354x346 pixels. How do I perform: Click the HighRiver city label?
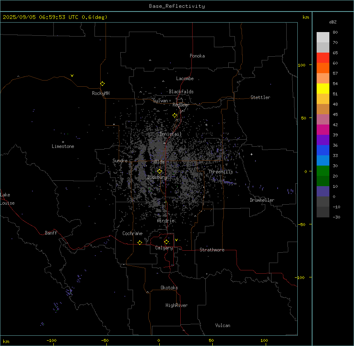tap(177, 306)
